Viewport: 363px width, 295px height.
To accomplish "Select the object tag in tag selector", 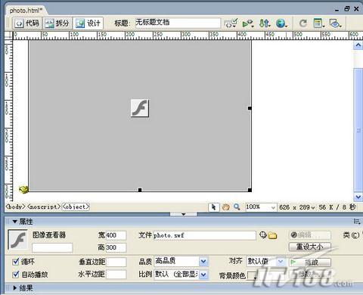I will (76, 206).
